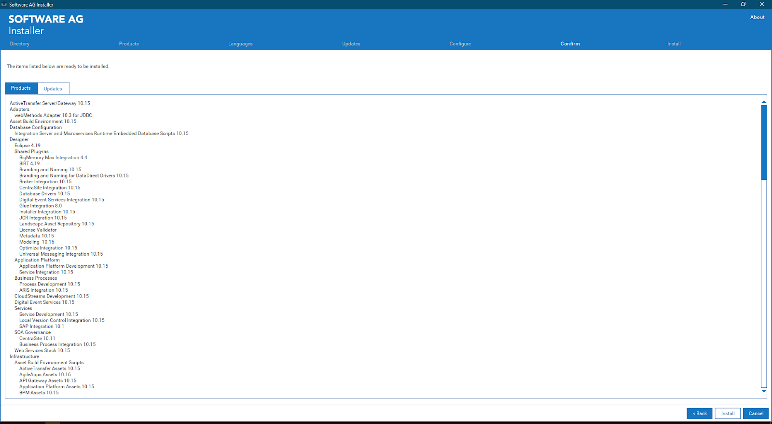The height and width of the screenshot is (424, 772).
Task: Select Branding and Naming 10.15
Action: pyautogui.click(x=50, y=170)
